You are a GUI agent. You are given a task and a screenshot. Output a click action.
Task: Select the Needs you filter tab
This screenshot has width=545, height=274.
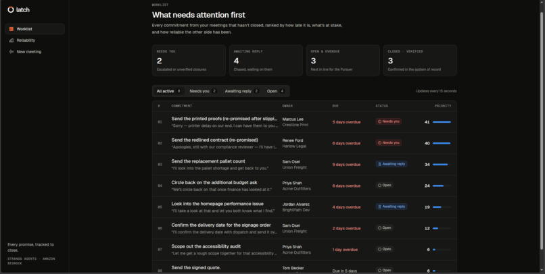(x=203, y=91)
